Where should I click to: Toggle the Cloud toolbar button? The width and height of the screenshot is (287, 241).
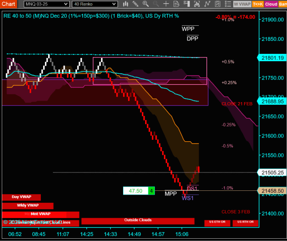(x=271, y=4)
